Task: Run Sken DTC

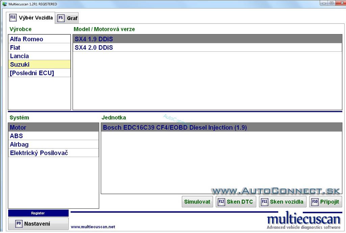Action: pos(236,202)
